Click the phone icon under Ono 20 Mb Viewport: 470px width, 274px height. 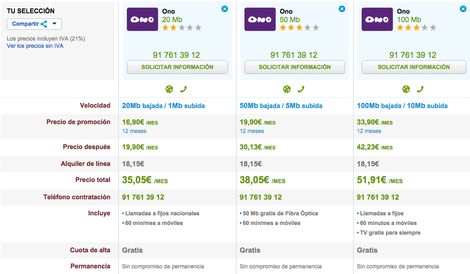pyautogui.click(x=183, y=89)
